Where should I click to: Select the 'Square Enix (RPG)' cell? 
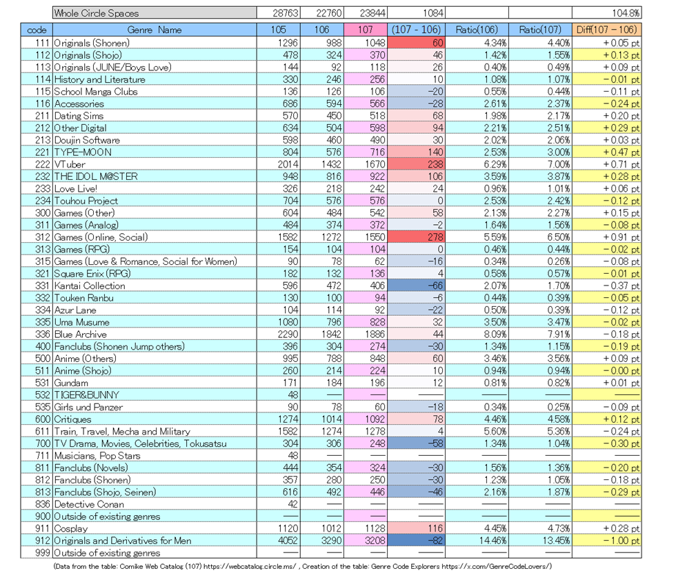point(155,273)
